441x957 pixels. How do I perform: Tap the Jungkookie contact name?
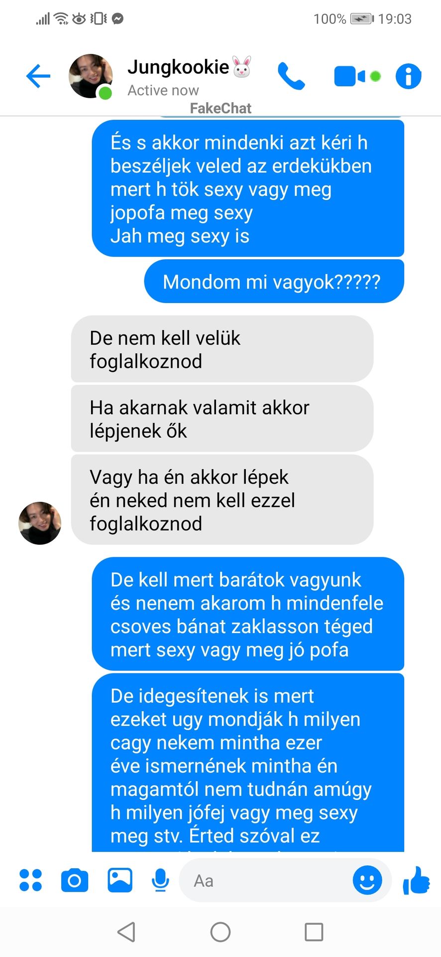178,67
